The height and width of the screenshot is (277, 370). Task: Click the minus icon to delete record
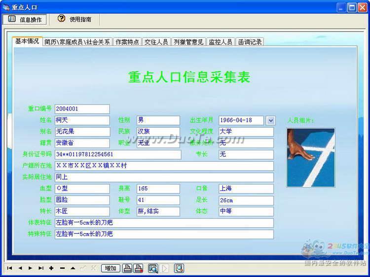[x=62, y=268]
